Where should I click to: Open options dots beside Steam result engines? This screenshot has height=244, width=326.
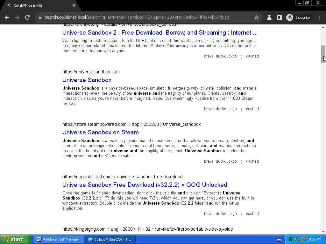click(x=241, y=162)
